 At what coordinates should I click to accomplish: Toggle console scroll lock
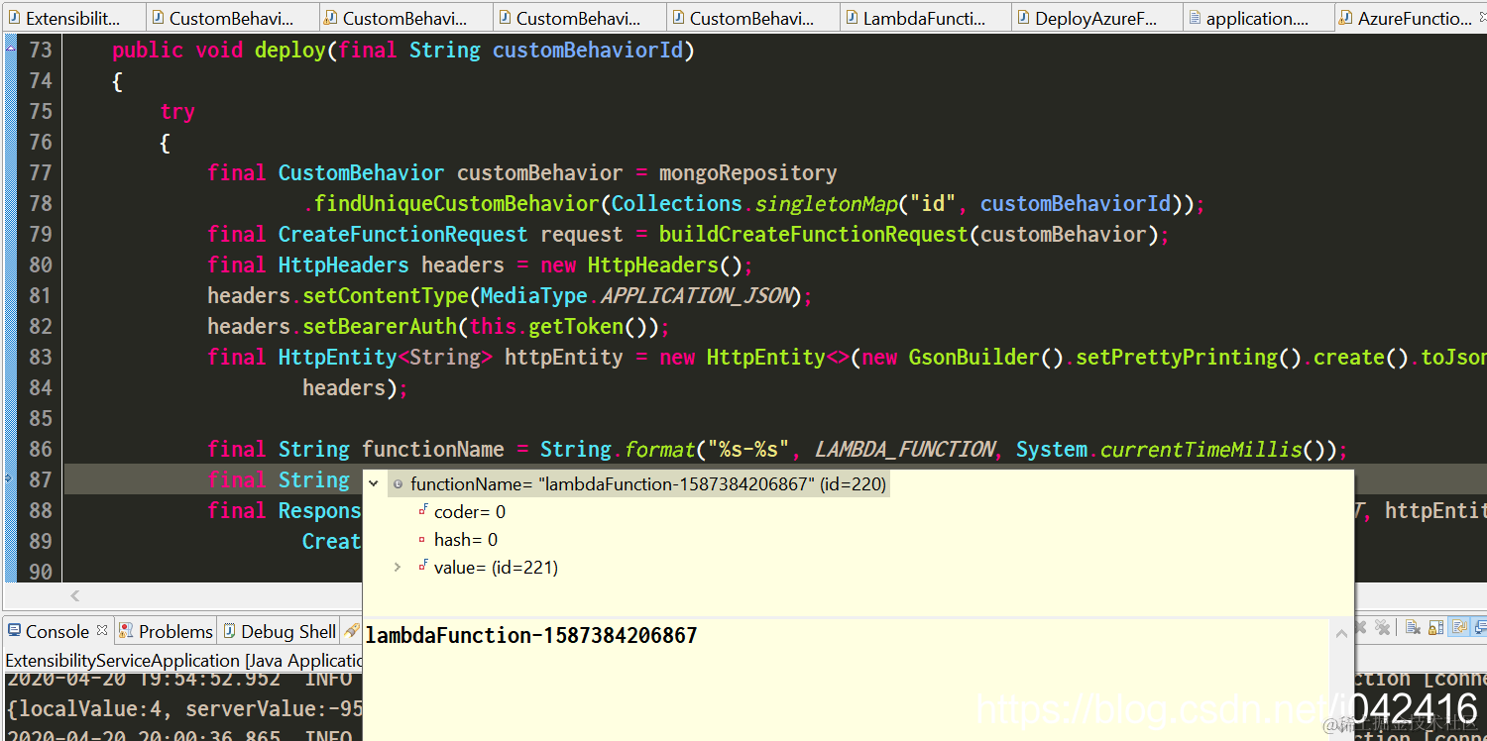[x=1435, y=627]
